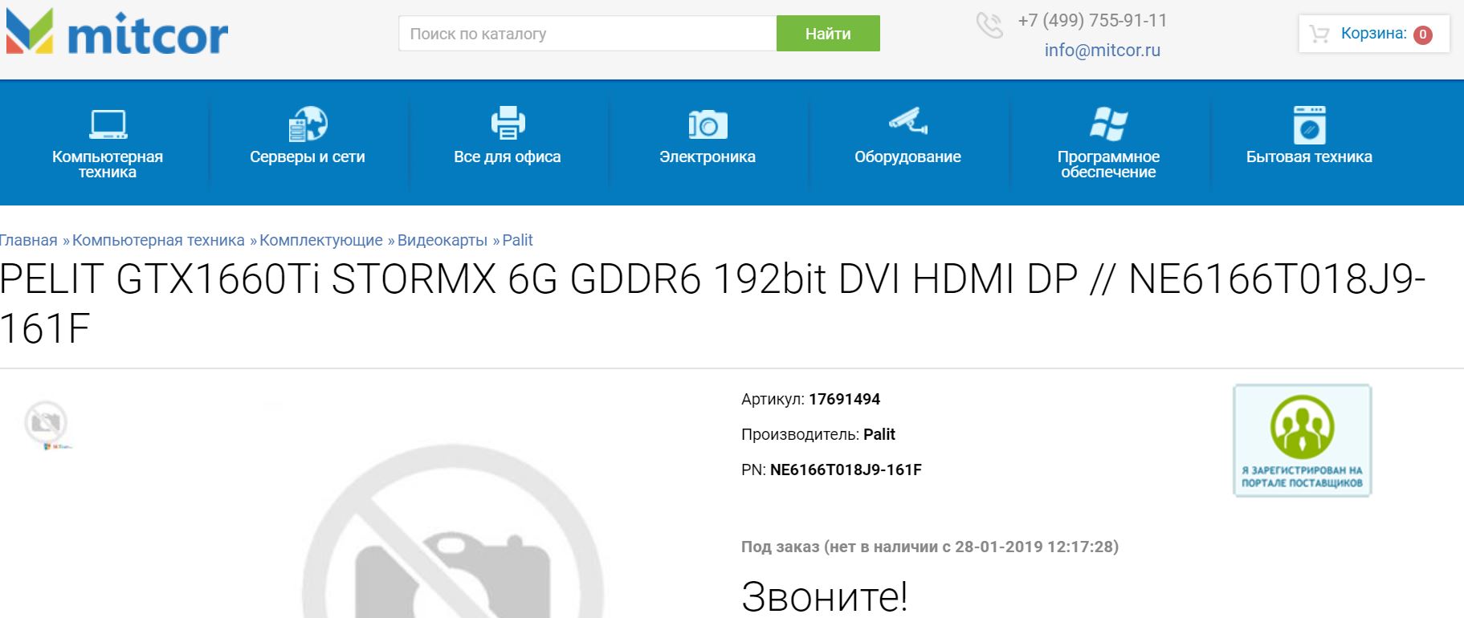Click the printer icon
This screenshot has height=618, width=1464.
coord(508,123)
